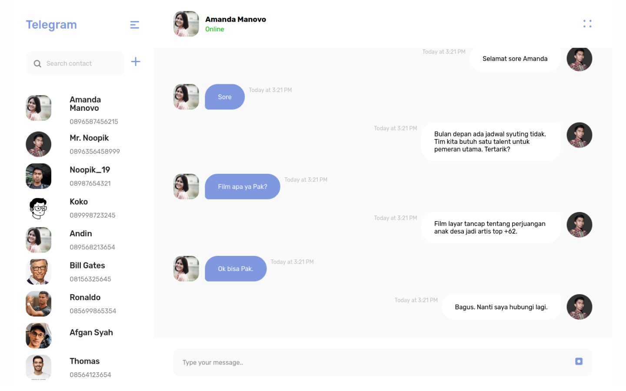Click the Telegram logo
The image size is (626, 391).
(51, 25)
